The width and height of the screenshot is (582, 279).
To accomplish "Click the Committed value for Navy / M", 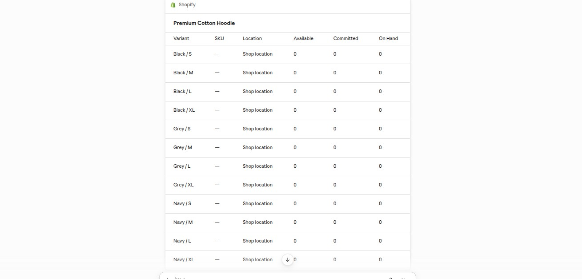I will tap(335, 222).
